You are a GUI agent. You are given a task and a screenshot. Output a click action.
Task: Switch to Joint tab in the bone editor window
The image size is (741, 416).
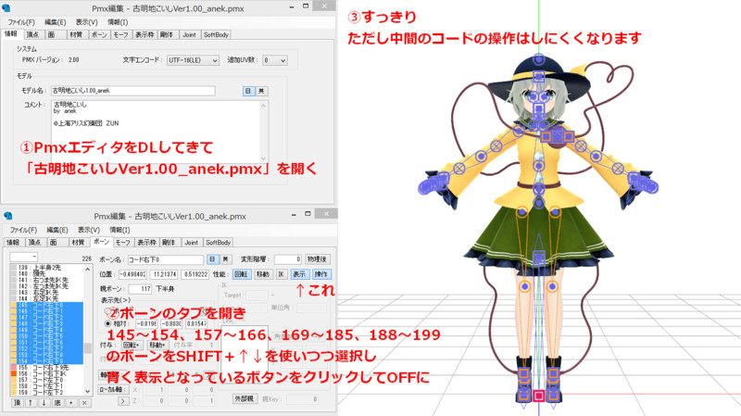(x=191, y=242)
